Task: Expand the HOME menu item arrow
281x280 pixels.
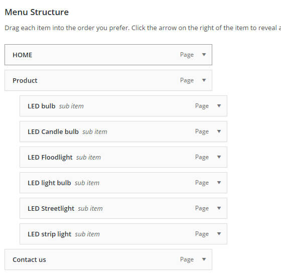Action: click(x=204, y=55)
